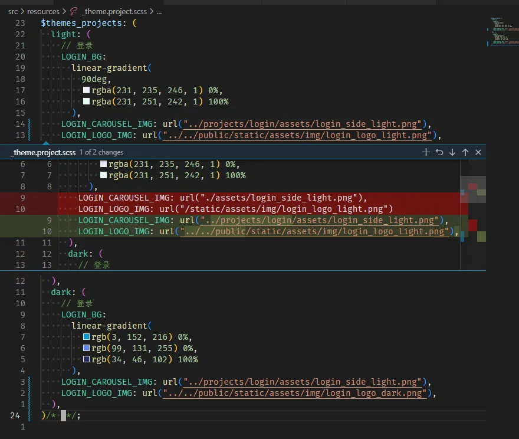Click 'LOGIN_BG:' under the light theme

tap(84, 57)
